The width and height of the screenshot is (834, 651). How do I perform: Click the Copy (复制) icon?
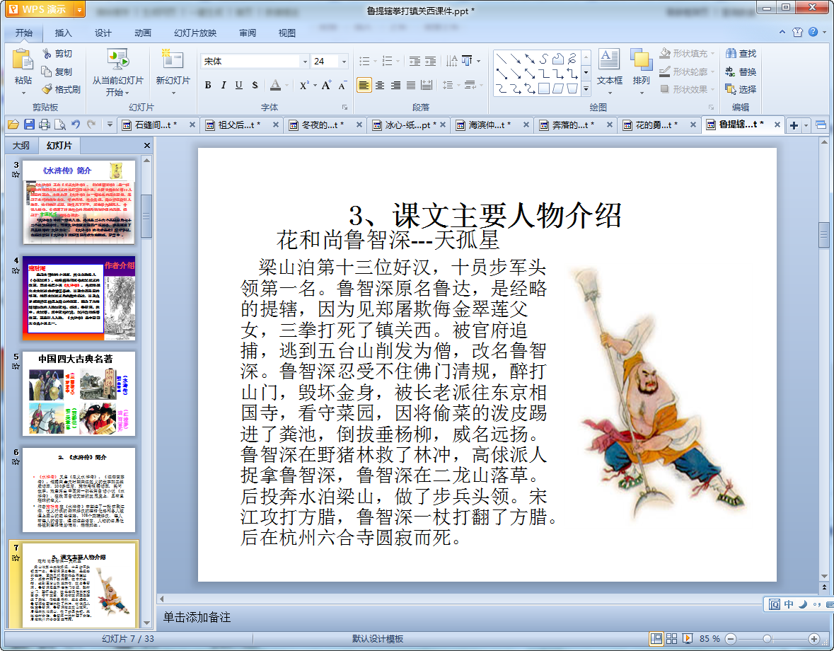click(47, 71)
